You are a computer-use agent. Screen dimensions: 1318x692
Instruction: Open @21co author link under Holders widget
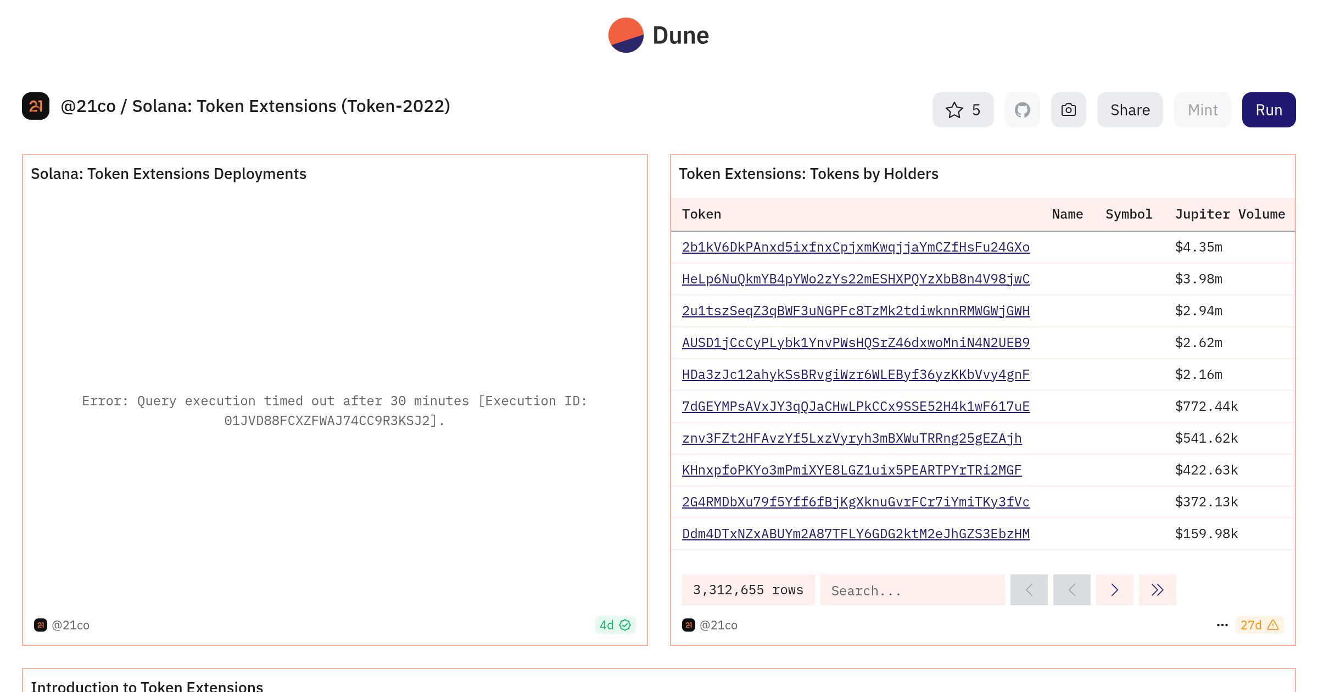[x=718, y=625]
